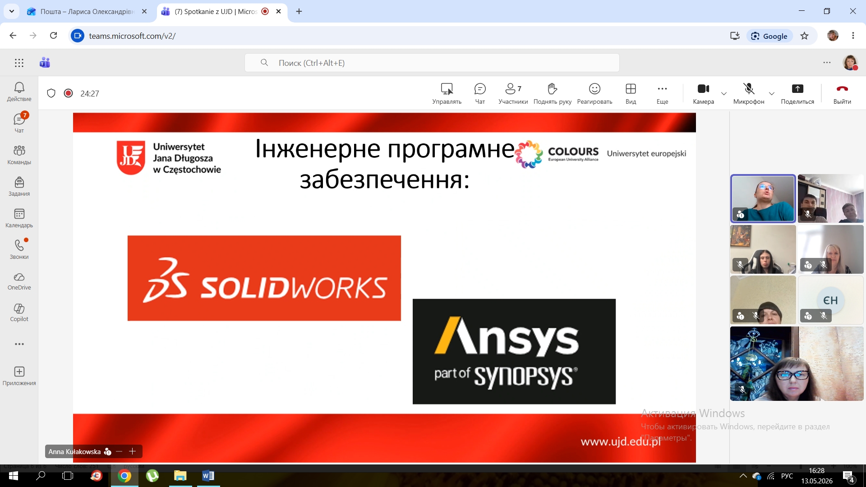Open Task View on the taskbar
Screen dimensions: 866x487
tap(68, 476)
